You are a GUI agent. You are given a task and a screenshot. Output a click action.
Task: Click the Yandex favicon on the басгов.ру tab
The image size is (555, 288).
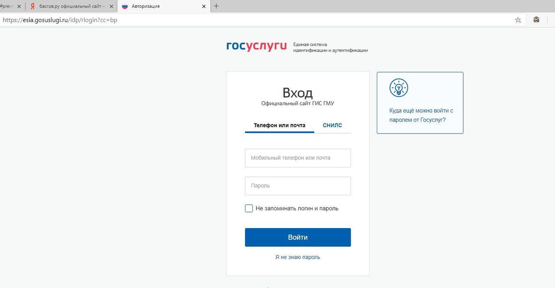tap(33, 7)
